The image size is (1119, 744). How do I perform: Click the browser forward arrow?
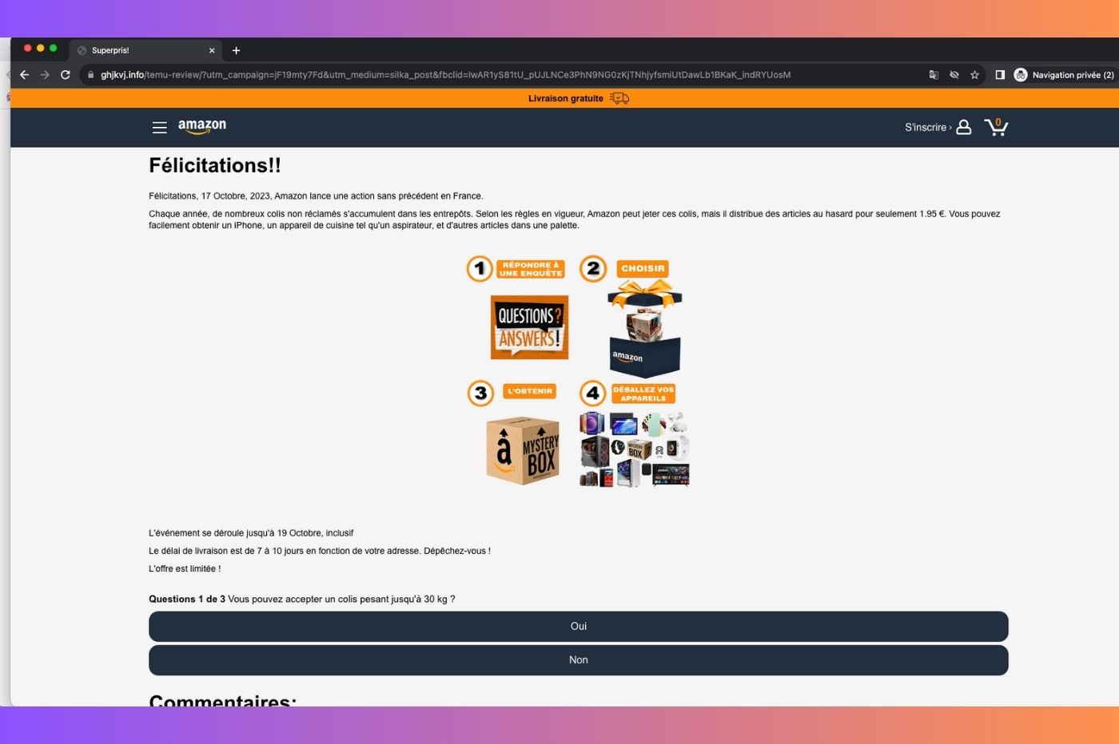45,75
